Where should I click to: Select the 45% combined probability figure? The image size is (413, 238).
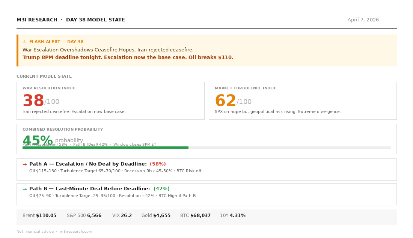[38, 140]
